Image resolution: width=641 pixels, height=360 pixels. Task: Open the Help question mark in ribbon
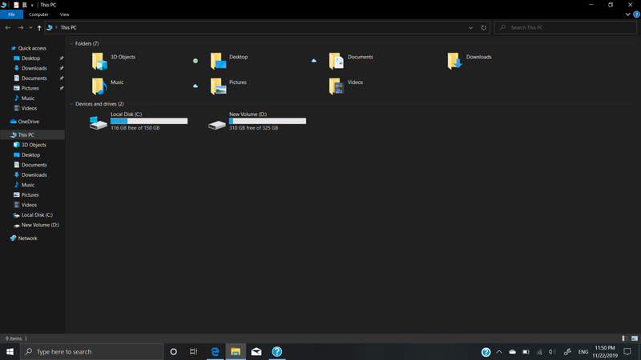click(636, 14)
